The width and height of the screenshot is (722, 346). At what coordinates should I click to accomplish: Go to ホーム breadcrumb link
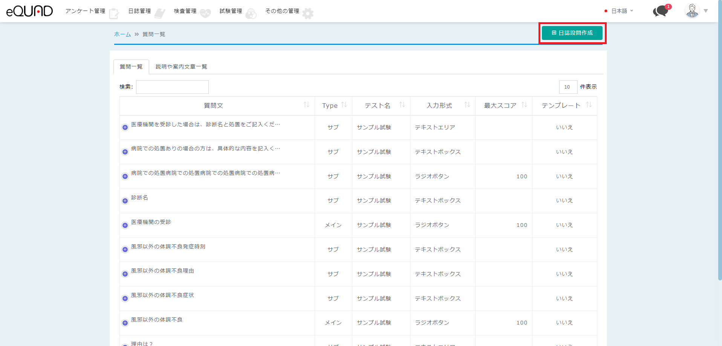(122, 34)
